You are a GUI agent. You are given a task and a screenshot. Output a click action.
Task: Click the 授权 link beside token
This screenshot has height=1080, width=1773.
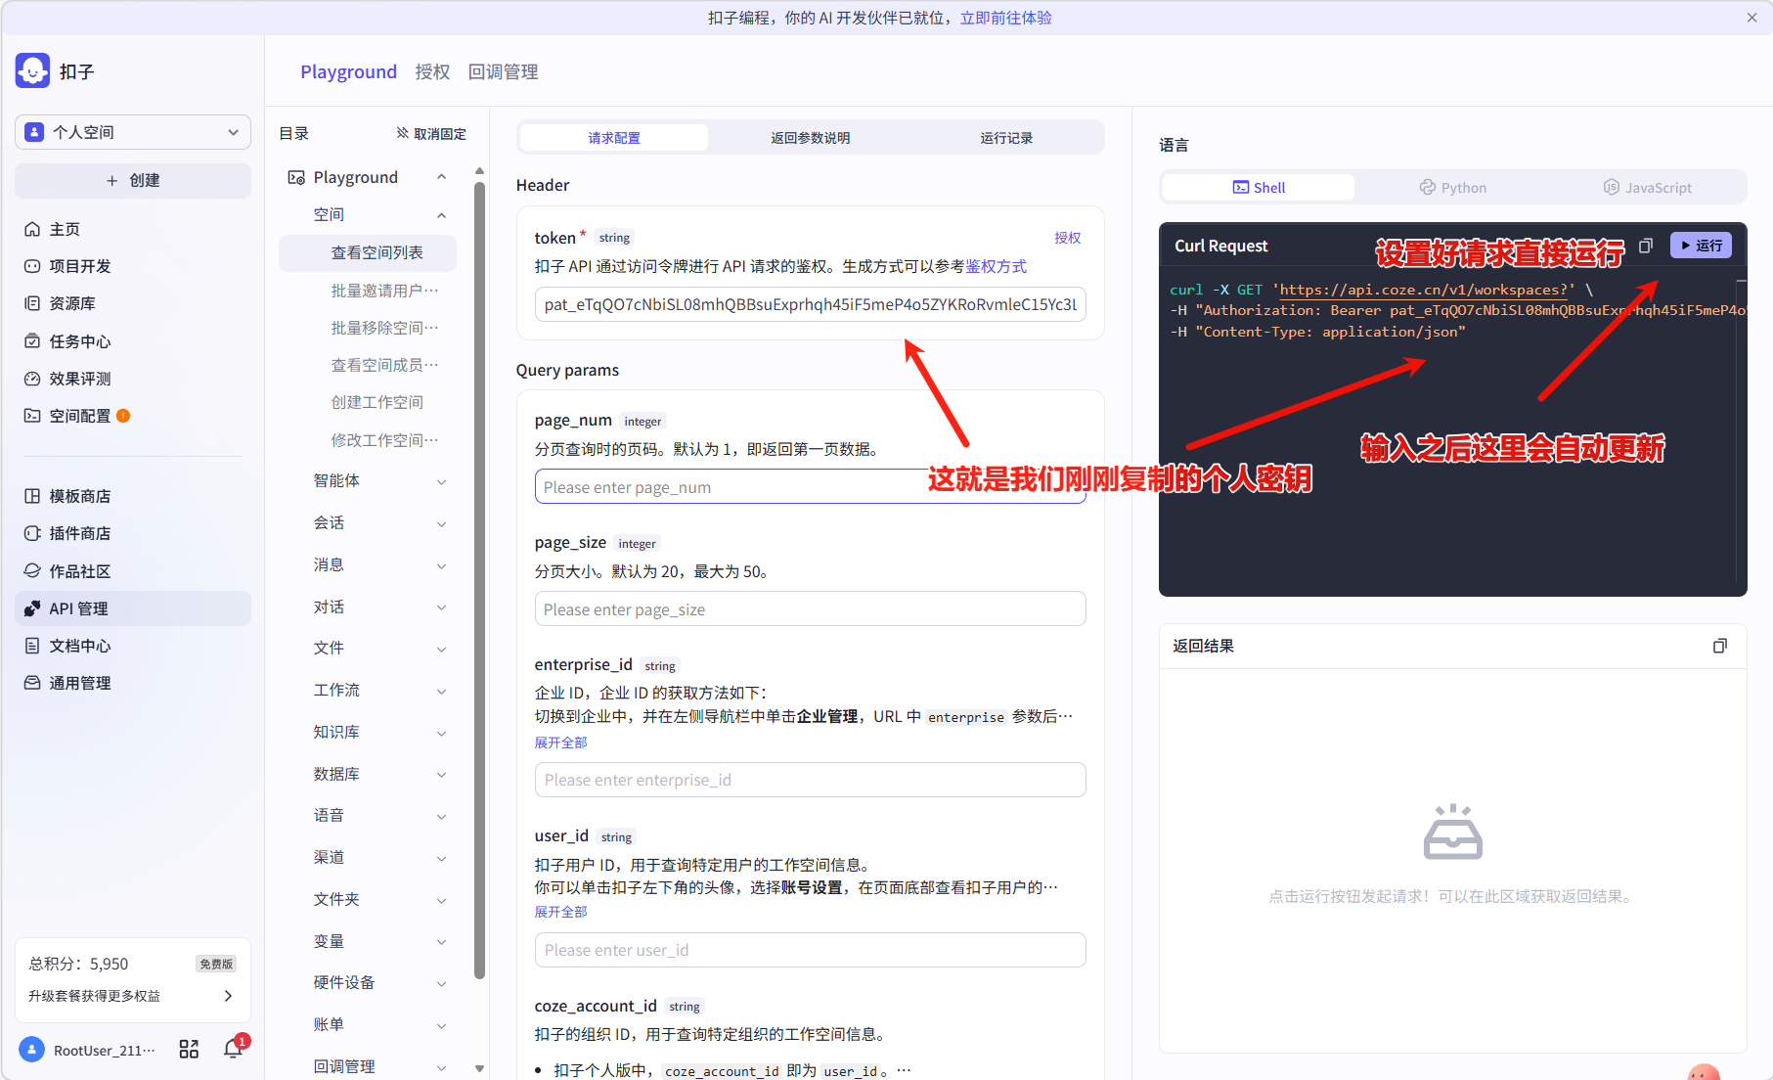(x=1067, y=238)
